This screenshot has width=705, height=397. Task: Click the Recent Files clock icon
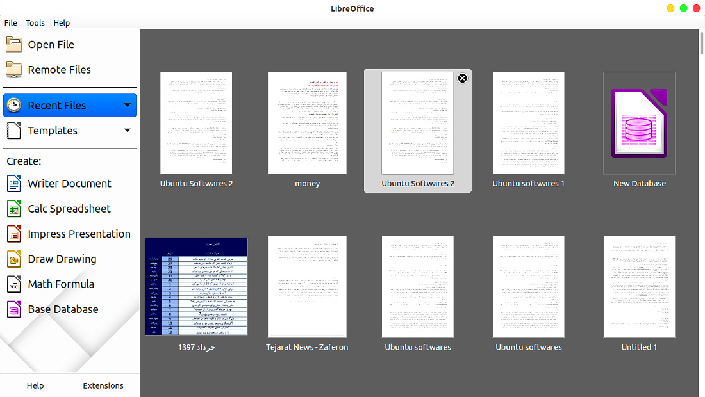click(x=14, y=105)
